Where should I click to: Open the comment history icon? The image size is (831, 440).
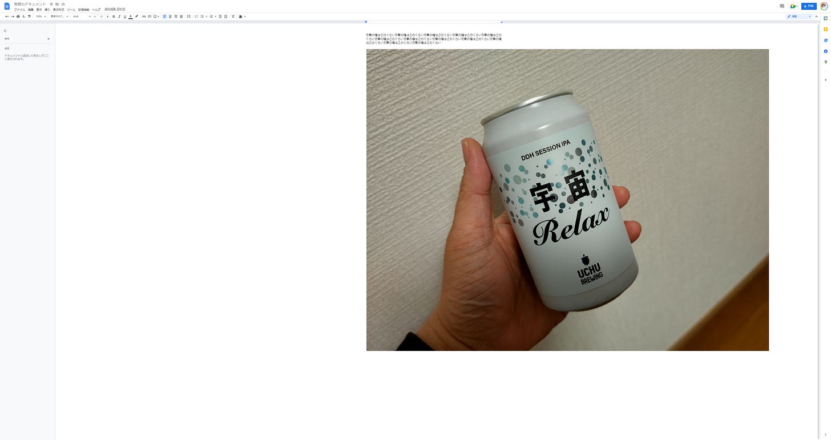[782, 6]
